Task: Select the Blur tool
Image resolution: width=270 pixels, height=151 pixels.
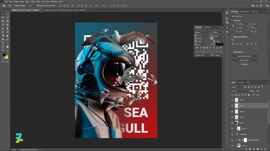Action: click(8, 36)
